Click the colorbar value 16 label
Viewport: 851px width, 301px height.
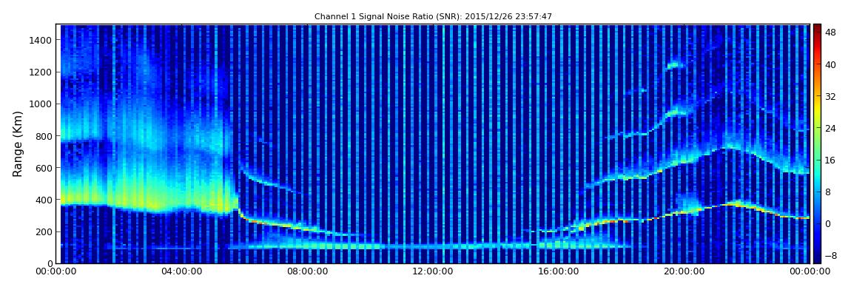830,160
